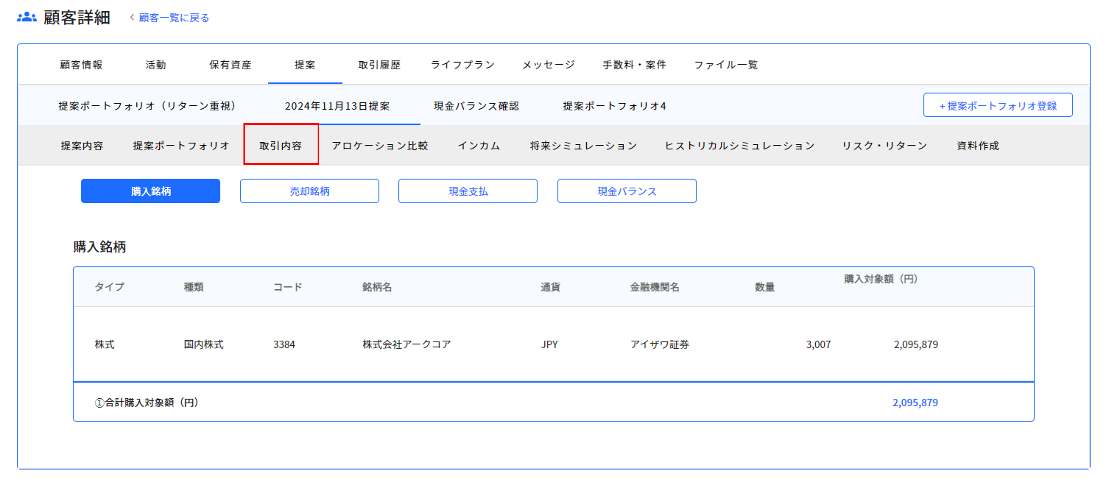Switch to the 保有資産 tab
1109x482 pixels.
click(230, 65)
